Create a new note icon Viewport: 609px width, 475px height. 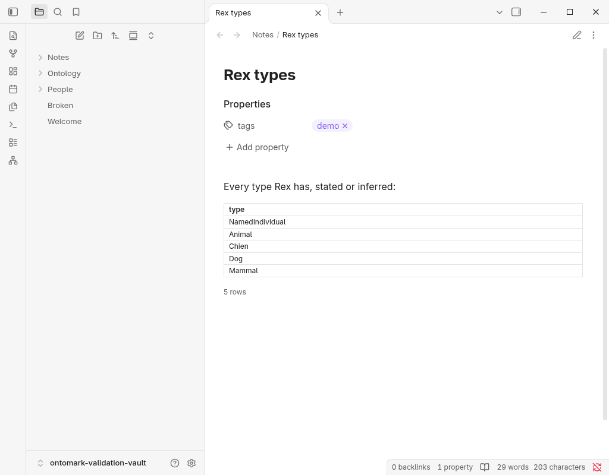pos(80,36)
